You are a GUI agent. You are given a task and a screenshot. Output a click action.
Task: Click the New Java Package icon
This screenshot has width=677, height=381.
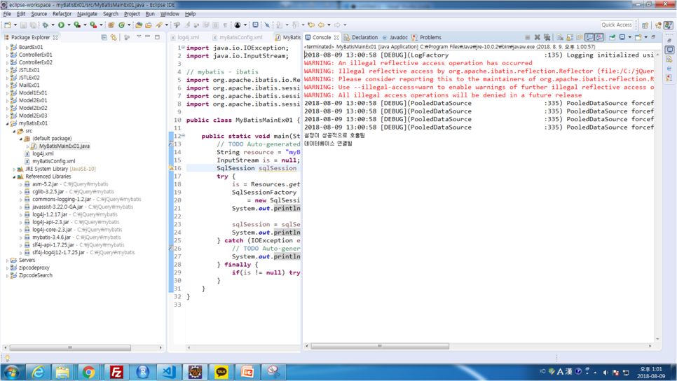(111, 25)
